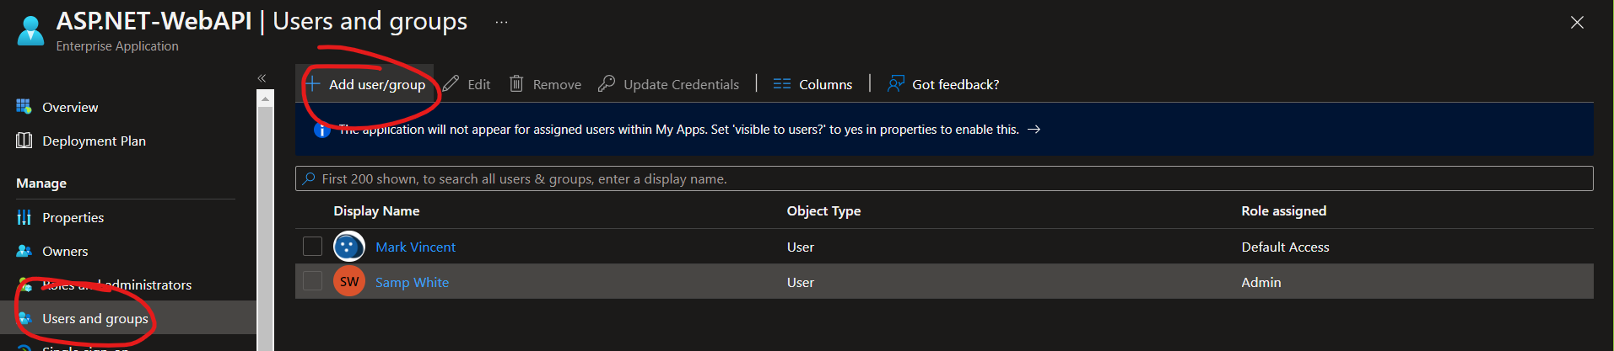This screenshot has height=351, width=1614.
Task: Click the Owners people icon
Action: pos(24,251)
